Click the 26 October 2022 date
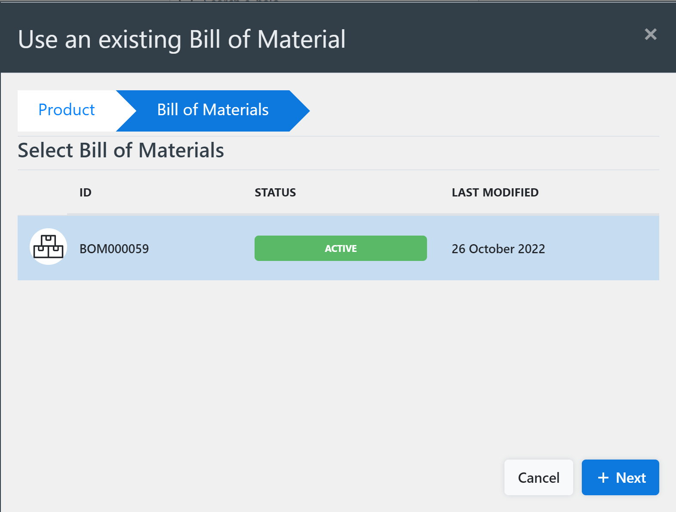Image resolution: width=676 pixels, height=512 pixels. click(x=498, y=248)
